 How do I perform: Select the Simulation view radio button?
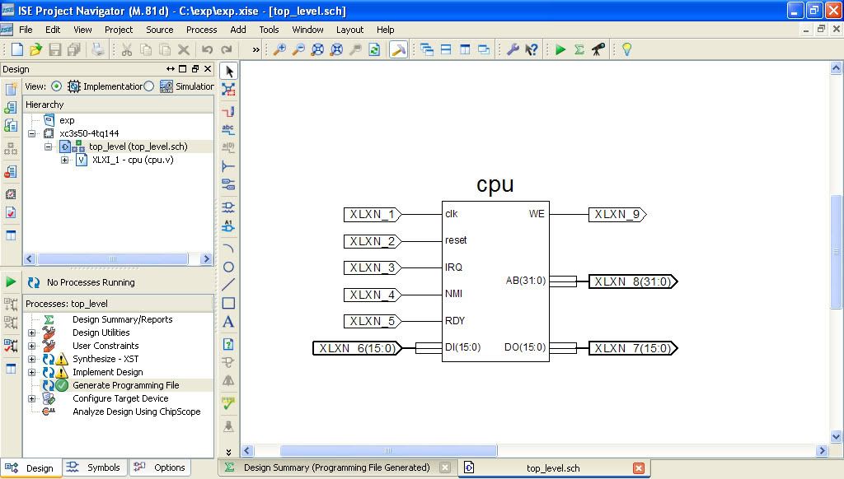pyautogui.click(x=149, y=86)
